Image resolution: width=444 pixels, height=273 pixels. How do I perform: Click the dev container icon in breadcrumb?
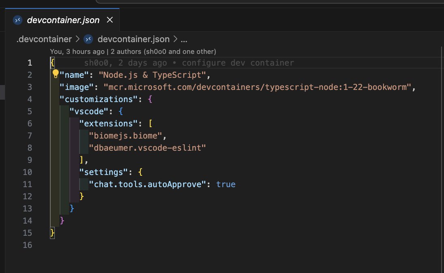click(88, 39)
